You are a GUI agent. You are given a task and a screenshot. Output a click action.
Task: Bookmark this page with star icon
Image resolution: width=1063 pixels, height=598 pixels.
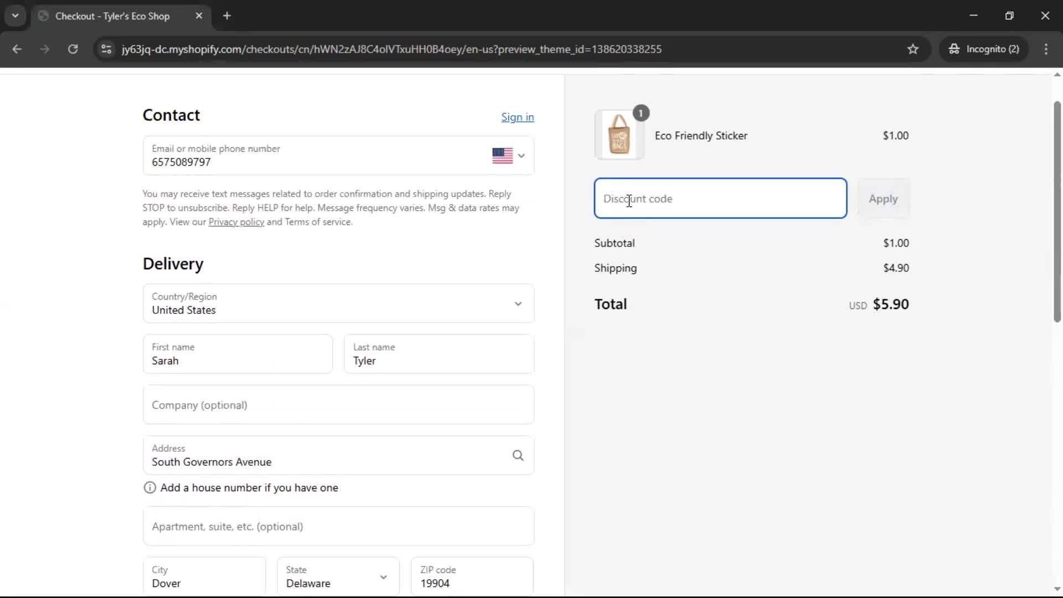pos(913,49)
